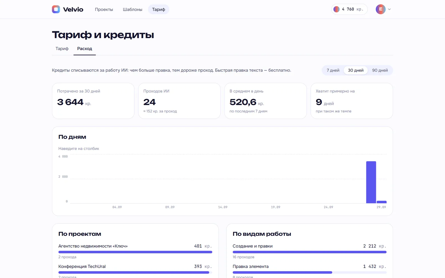Click the credits coin icon in header

(x=337, y=9)
